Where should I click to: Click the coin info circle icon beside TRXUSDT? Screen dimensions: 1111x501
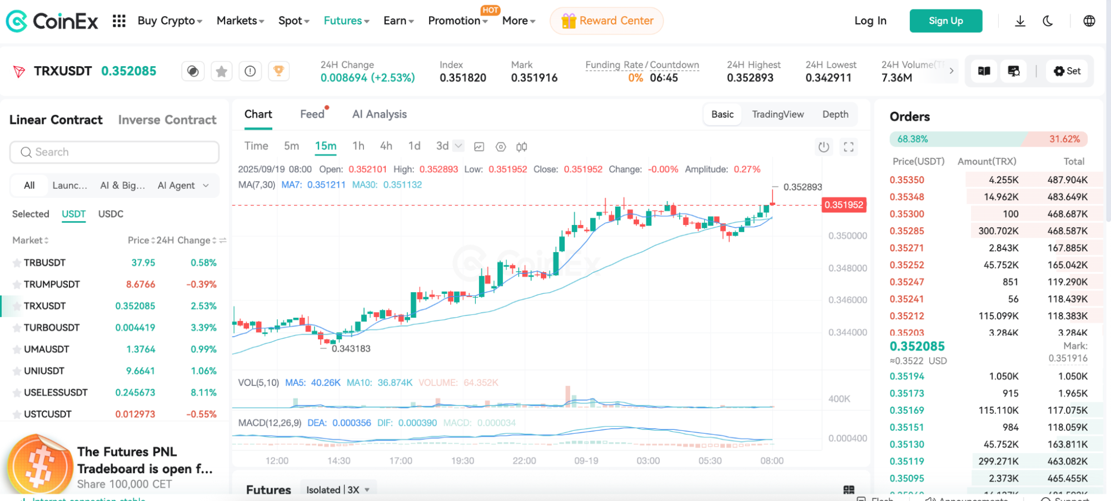193,71
